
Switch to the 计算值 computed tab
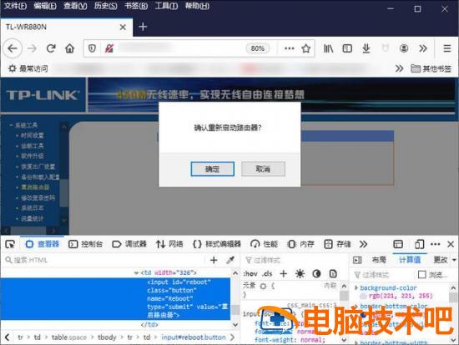tap(410, 260)
